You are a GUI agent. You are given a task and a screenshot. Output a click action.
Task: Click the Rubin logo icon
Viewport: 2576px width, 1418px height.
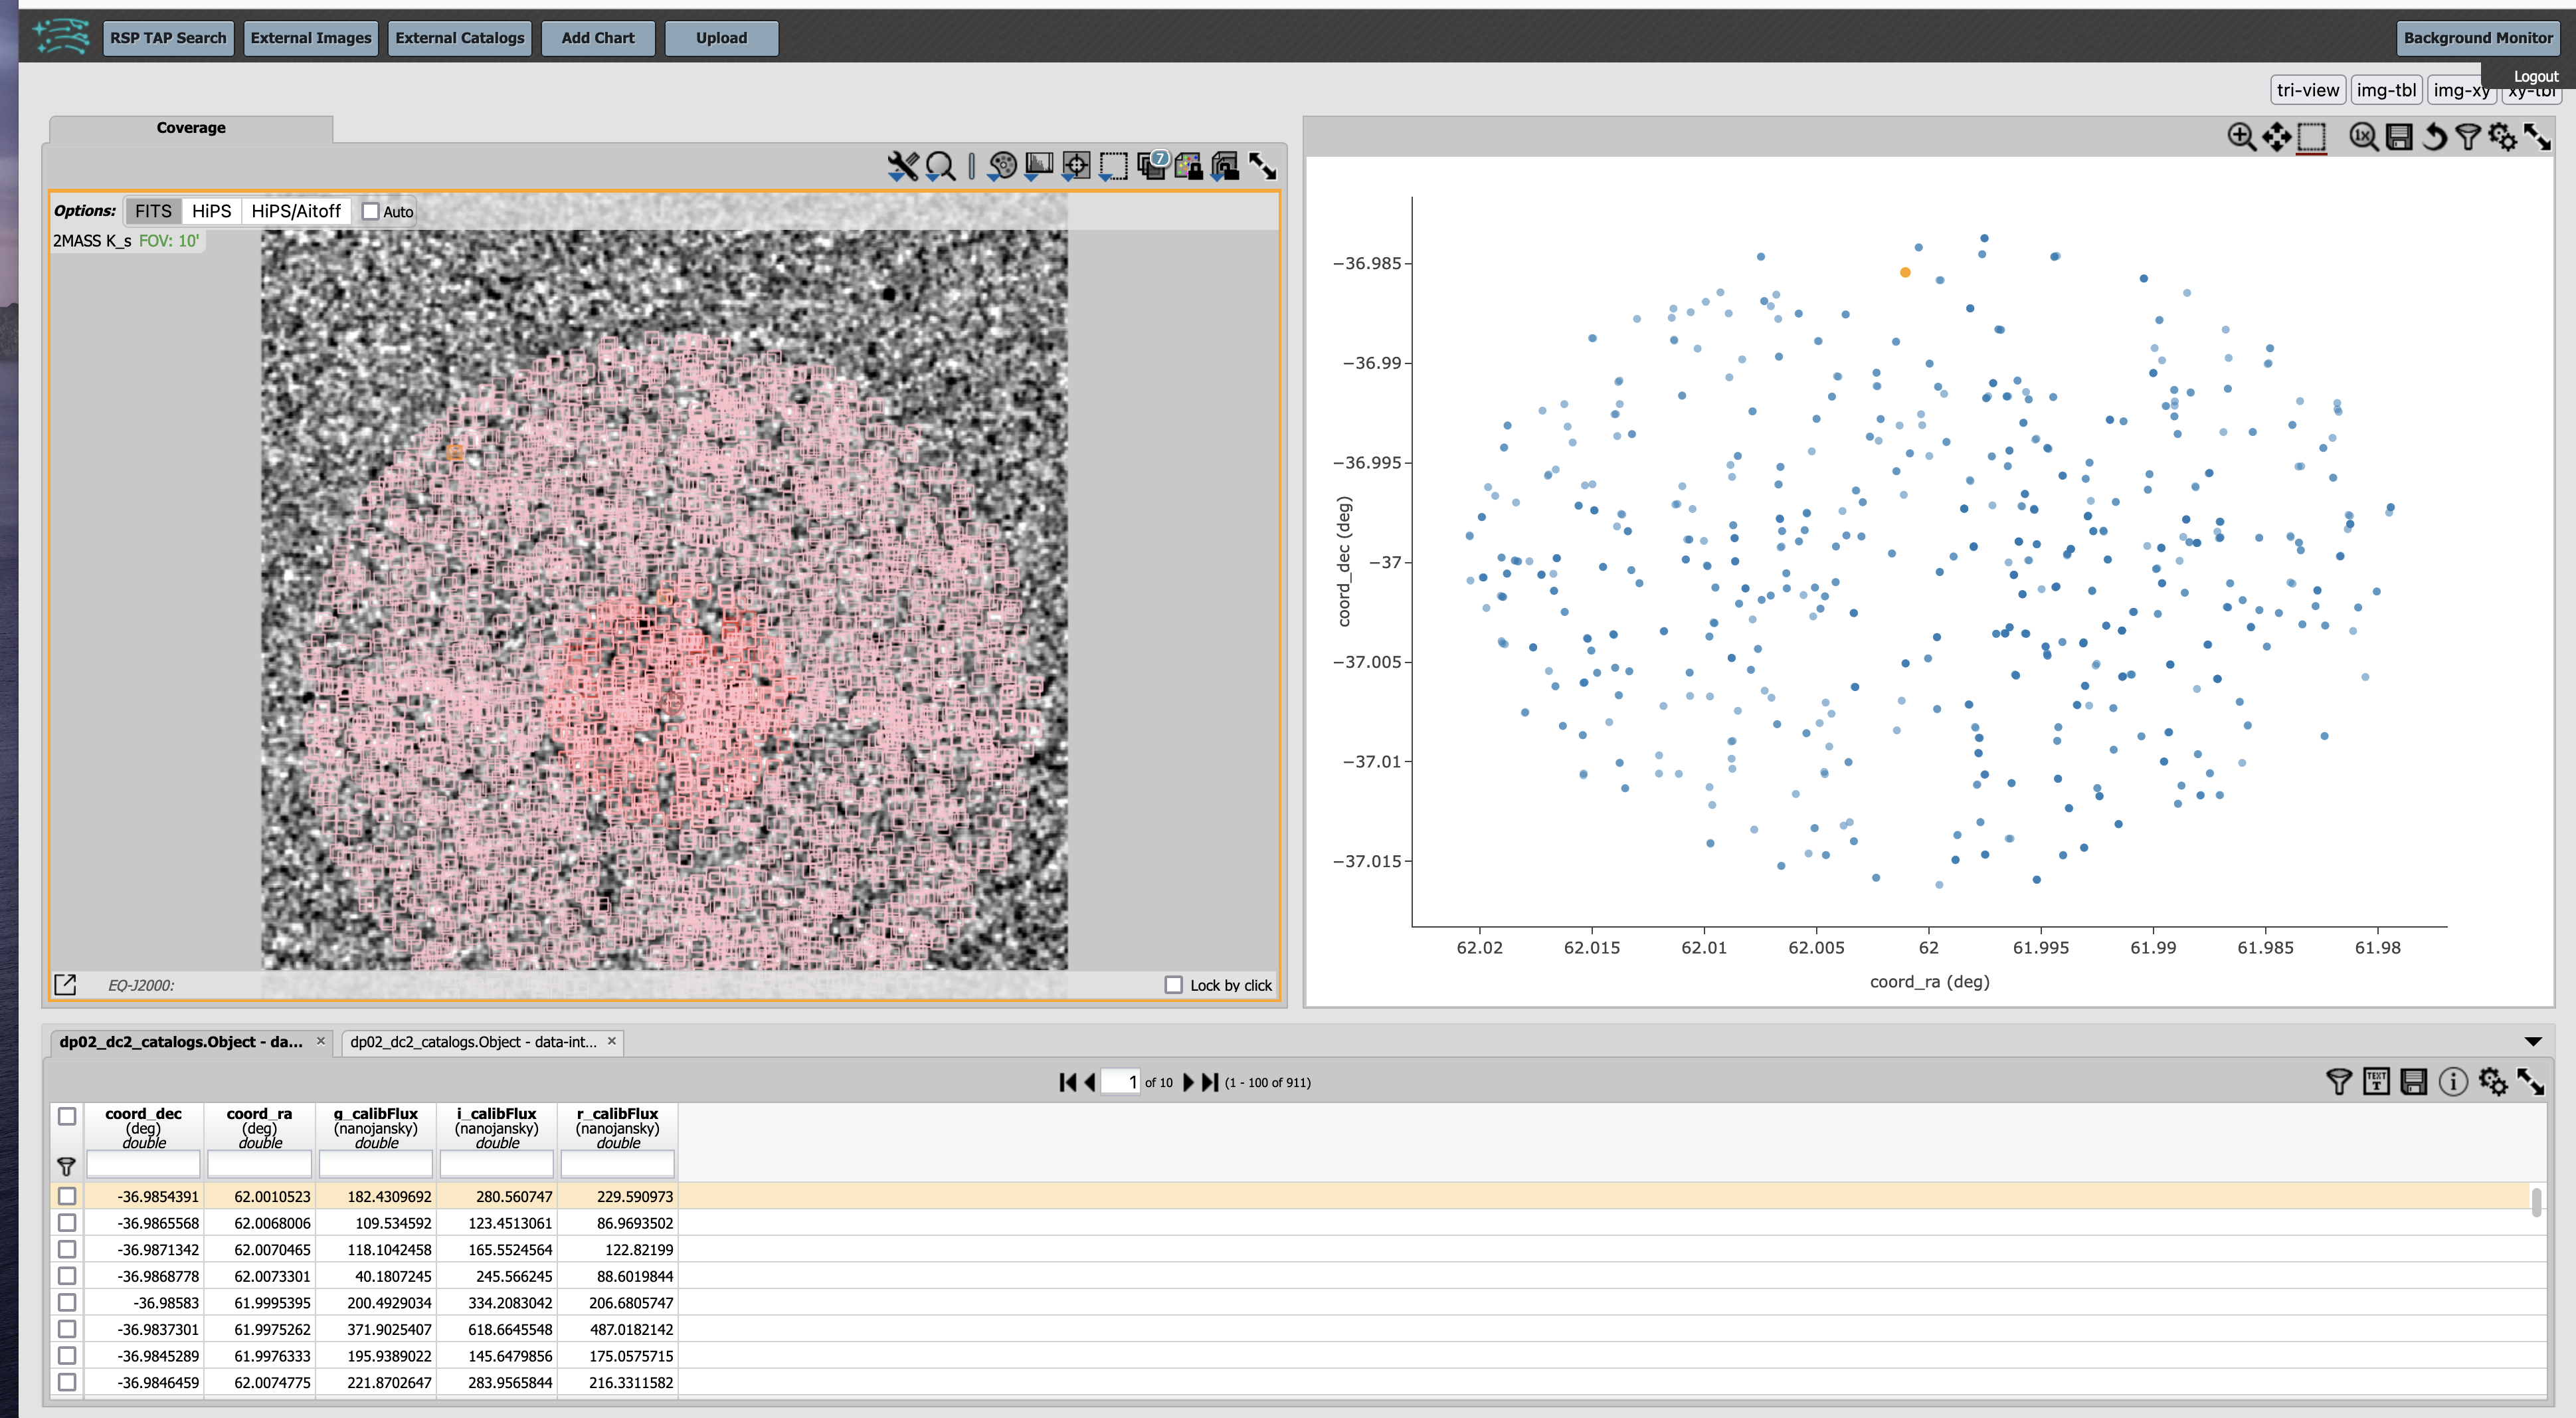click(61, 37)
